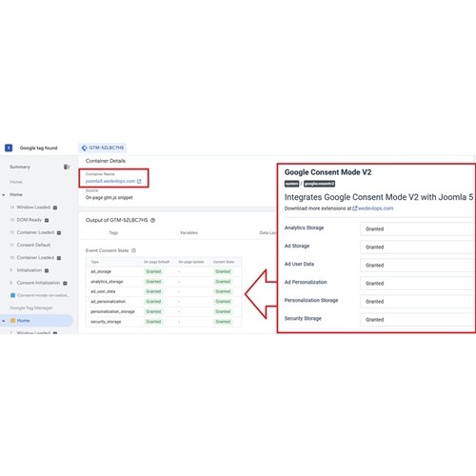This screenshot has width=476, height=476.
Task: Click help icon next to Event Consent State
Action: click(x=133, y=250)
